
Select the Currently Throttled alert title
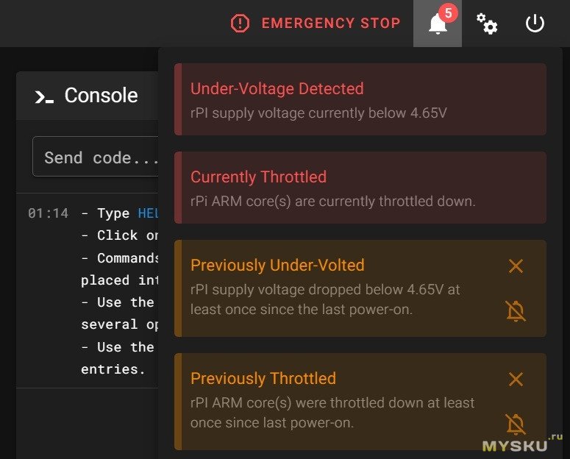point(258,177)
